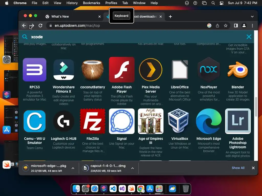Open Control Center in menu bar
This screenshot has height=196, width=262.
(222, 3)
